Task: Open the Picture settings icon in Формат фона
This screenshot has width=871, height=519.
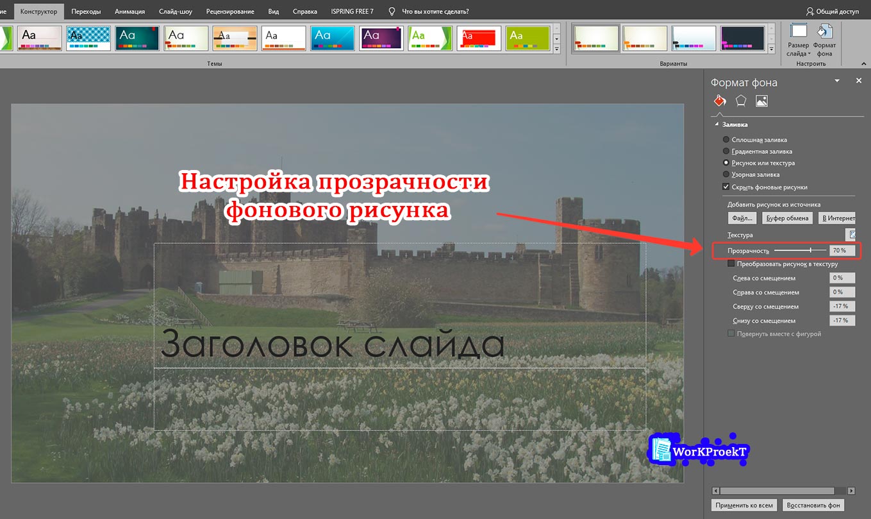Action: pos(761,101)
